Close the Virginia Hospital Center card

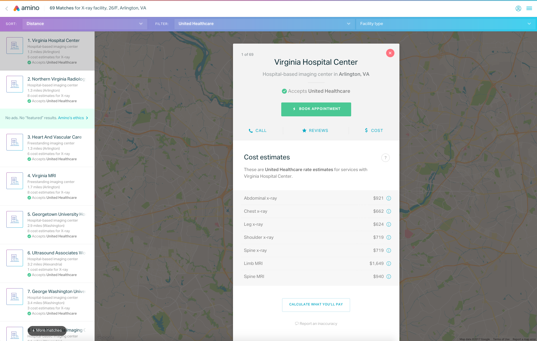pos(390,53)
